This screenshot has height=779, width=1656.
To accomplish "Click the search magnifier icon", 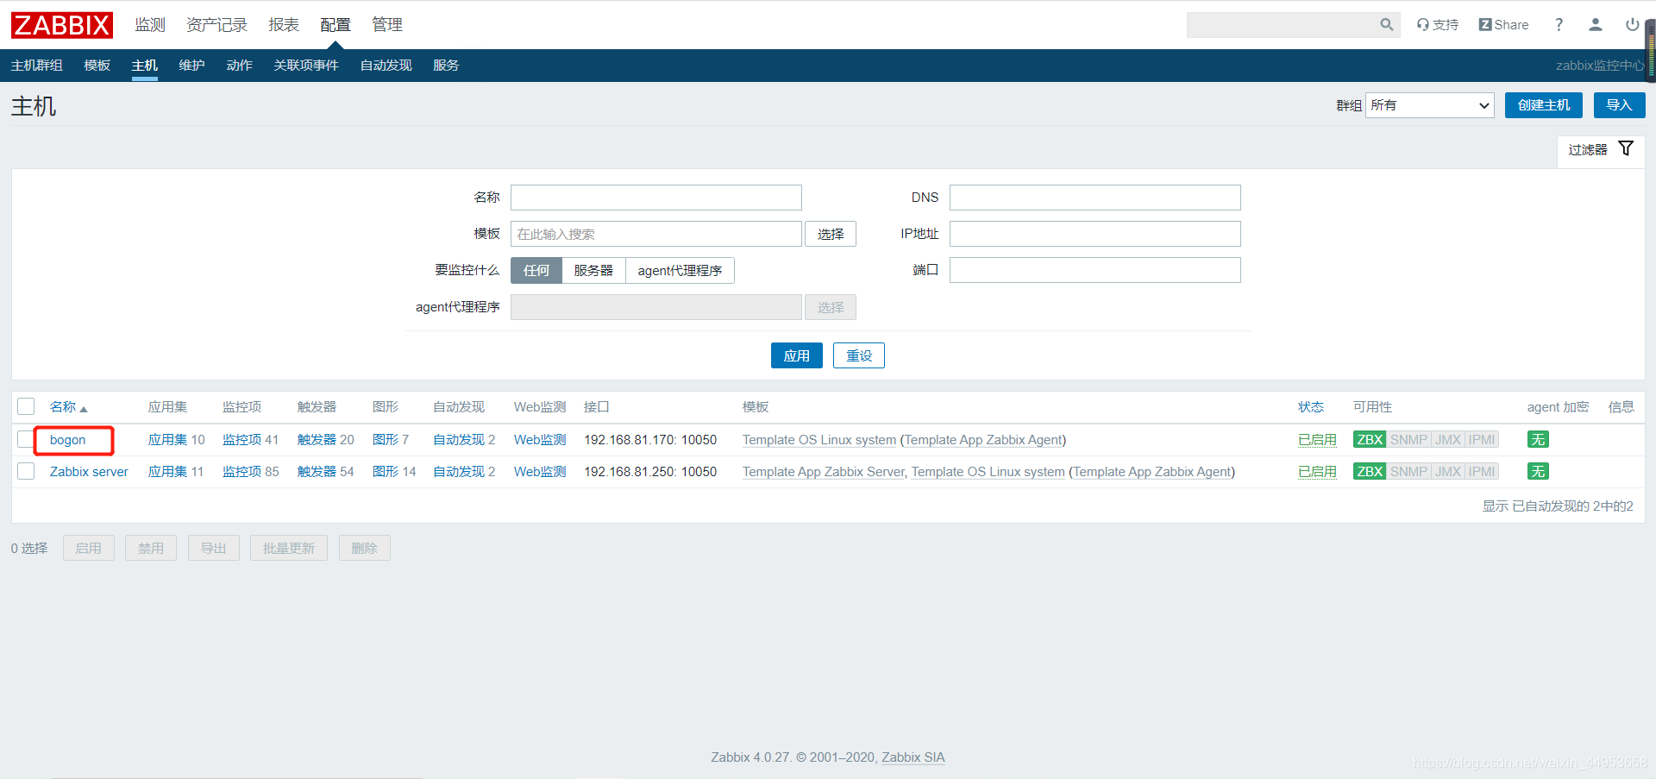I will tap(1386, 25).
